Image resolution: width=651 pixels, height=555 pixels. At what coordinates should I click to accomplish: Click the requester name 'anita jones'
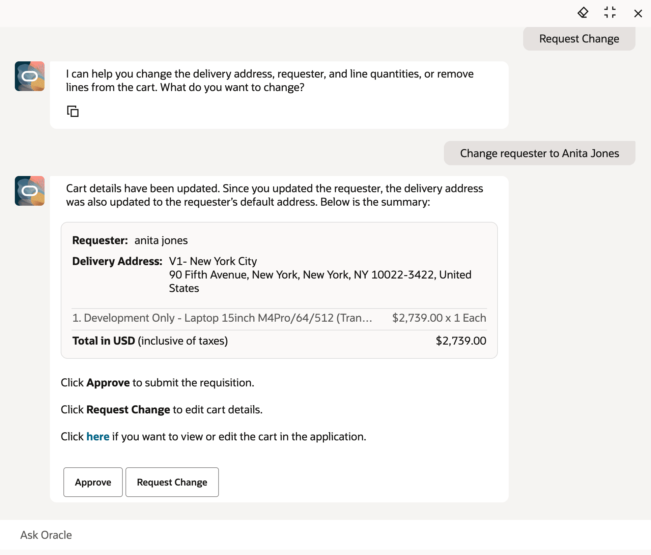click(x=161, y=240)
